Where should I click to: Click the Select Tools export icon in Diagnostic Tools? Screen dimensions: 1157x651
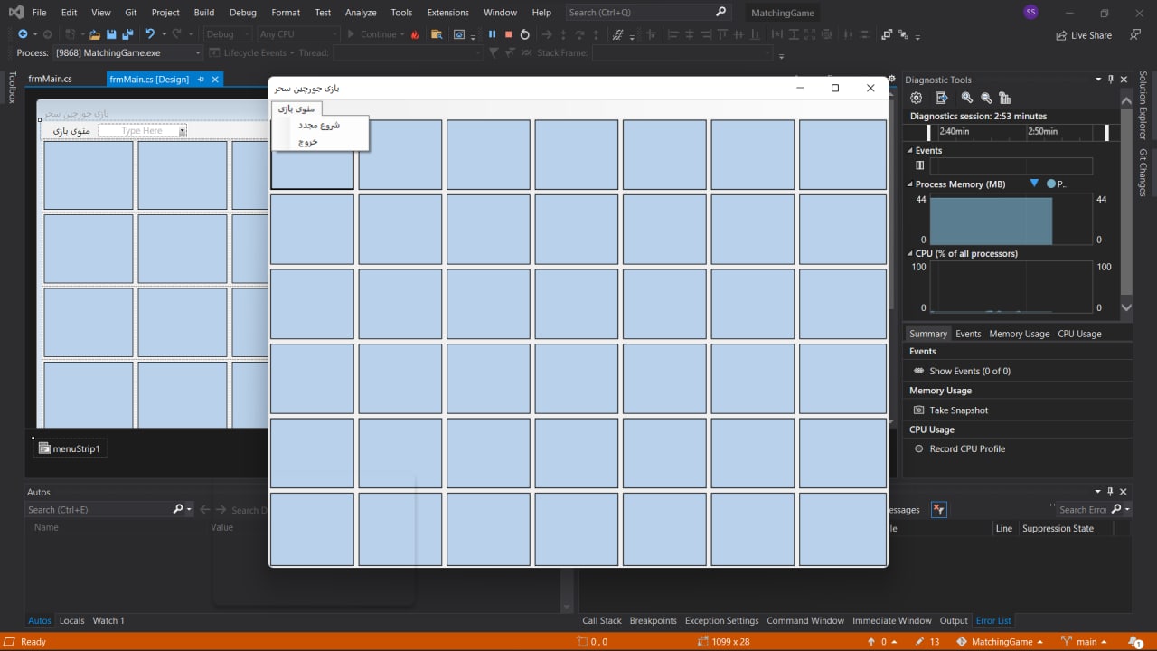[x=941, y=98]
